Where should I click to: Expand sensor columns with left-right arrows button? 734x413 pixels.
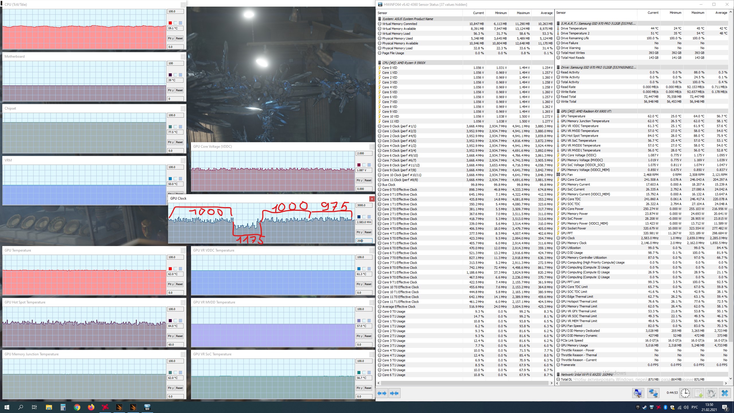point(382,393)
